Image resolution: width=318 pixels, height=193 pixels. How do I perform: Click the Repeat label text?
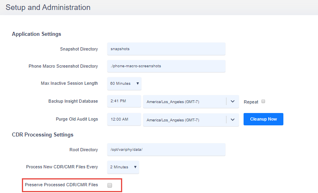(x=251, y=102)
